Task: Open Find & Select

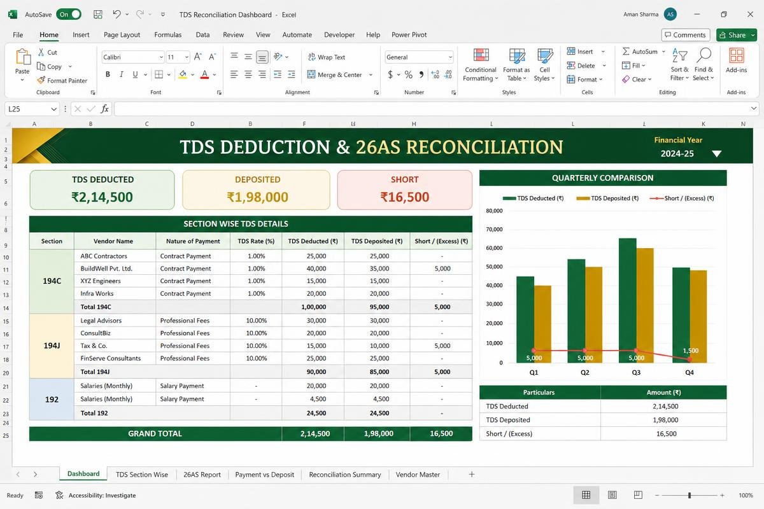Action: tap(704, 65)
